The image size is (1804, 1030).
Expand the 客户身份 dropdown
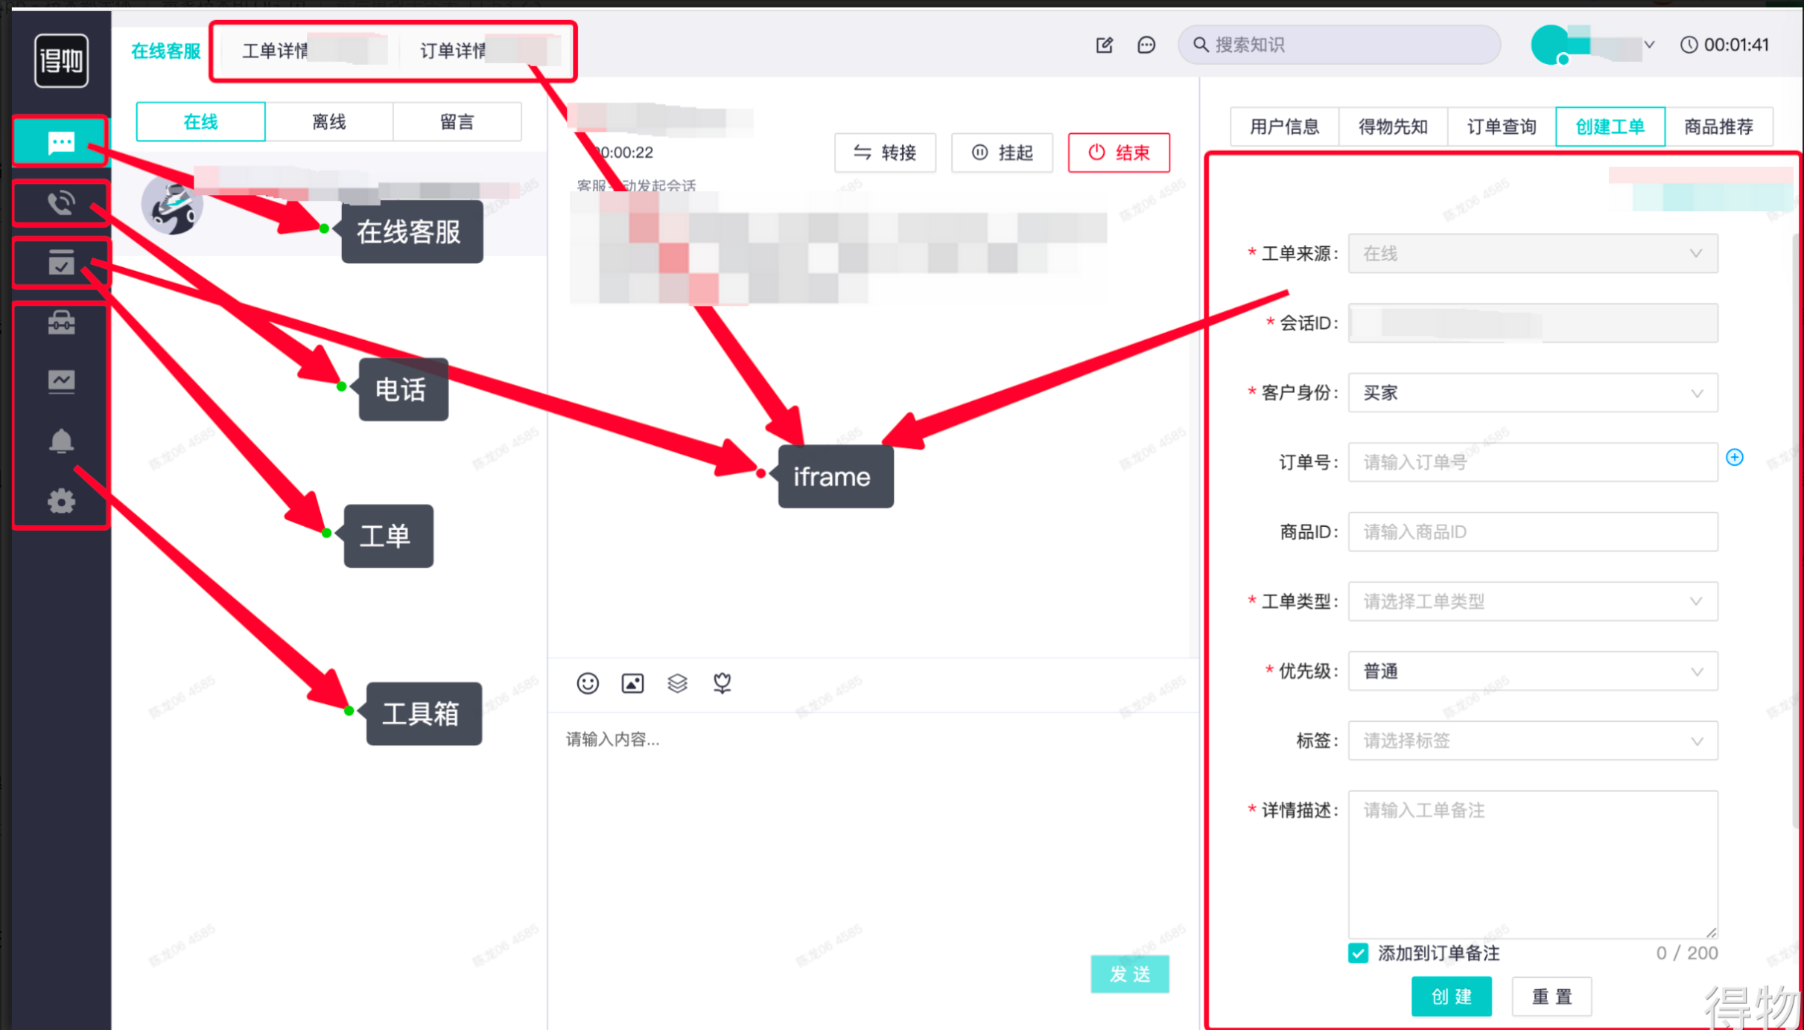[x=1532, y=393]
